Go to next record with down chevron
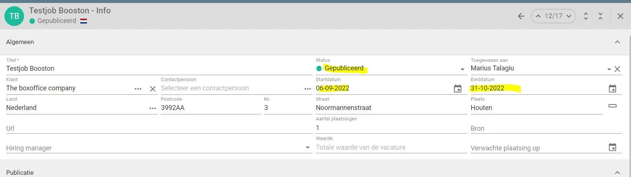 pyautogui.click(x=569, y=16)
